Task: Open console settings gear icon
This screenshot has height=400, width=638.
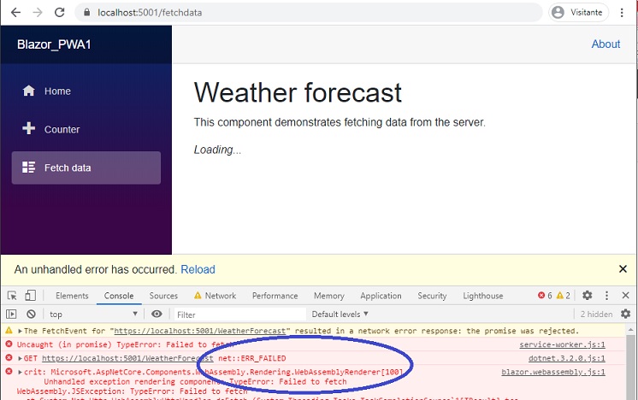Action: click(625, 314)
